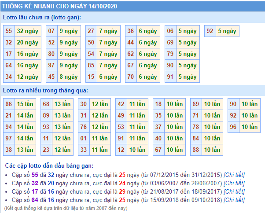Select number 45 with 8 ngày
Viewport: 265px width, 213px height.
52,77
